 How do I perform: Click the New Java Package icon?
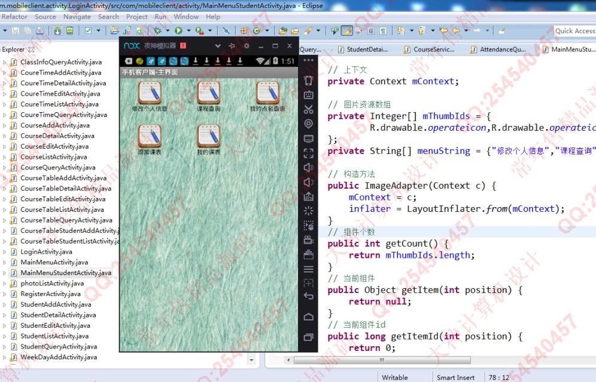pyautogui.click(x=244, y=30)
